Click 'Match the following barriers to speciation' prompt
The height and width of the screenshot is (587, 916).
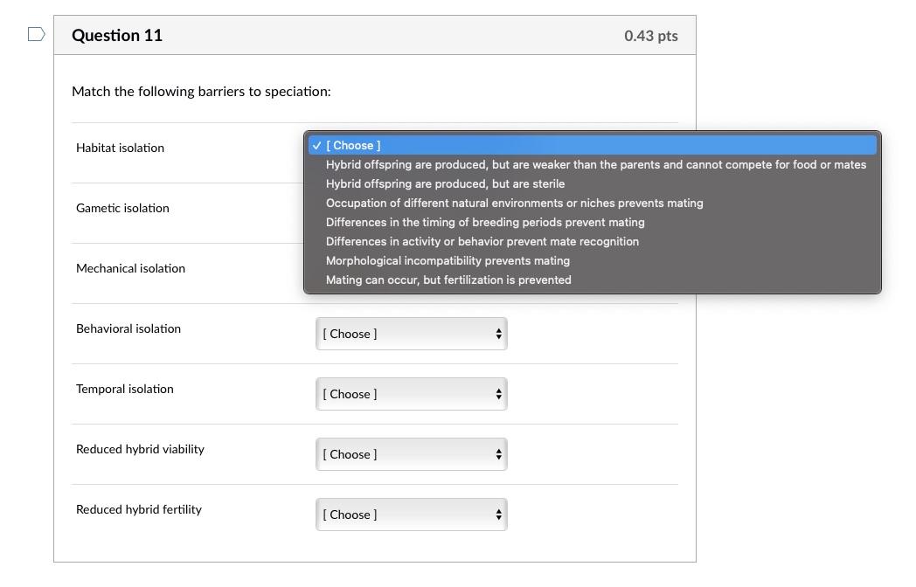click(201, 92)
